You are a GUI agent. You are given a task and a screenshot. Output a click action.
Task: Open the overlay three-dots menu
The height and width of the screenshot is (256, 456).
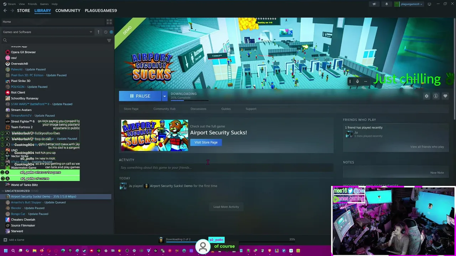(x=366, y=81)
